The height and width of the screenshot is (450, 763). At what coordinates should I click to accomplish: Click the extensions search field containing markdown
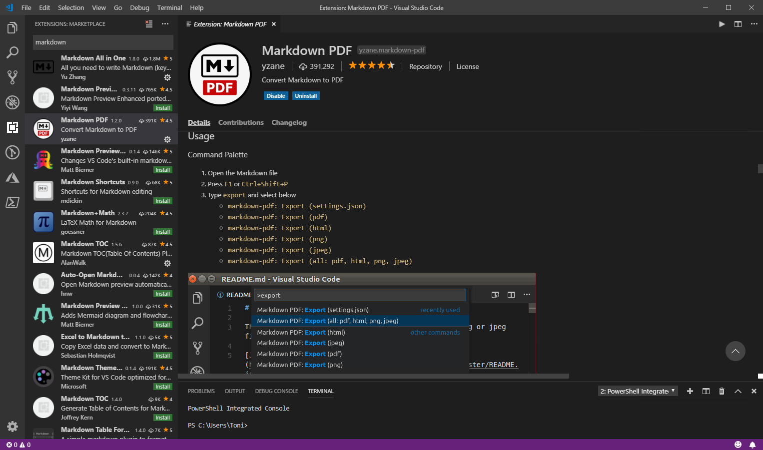[103, 42]
